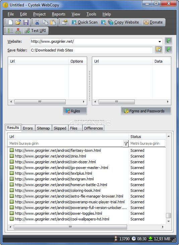179x245 pixels.
Task: Open the Help menu
Action: point(107,14)
